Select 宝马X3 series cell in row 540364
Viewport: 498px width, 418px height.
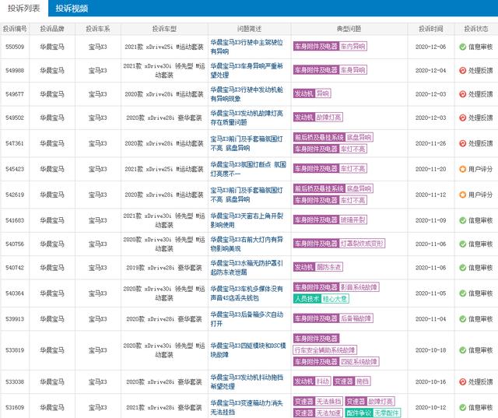click(97, 293)
